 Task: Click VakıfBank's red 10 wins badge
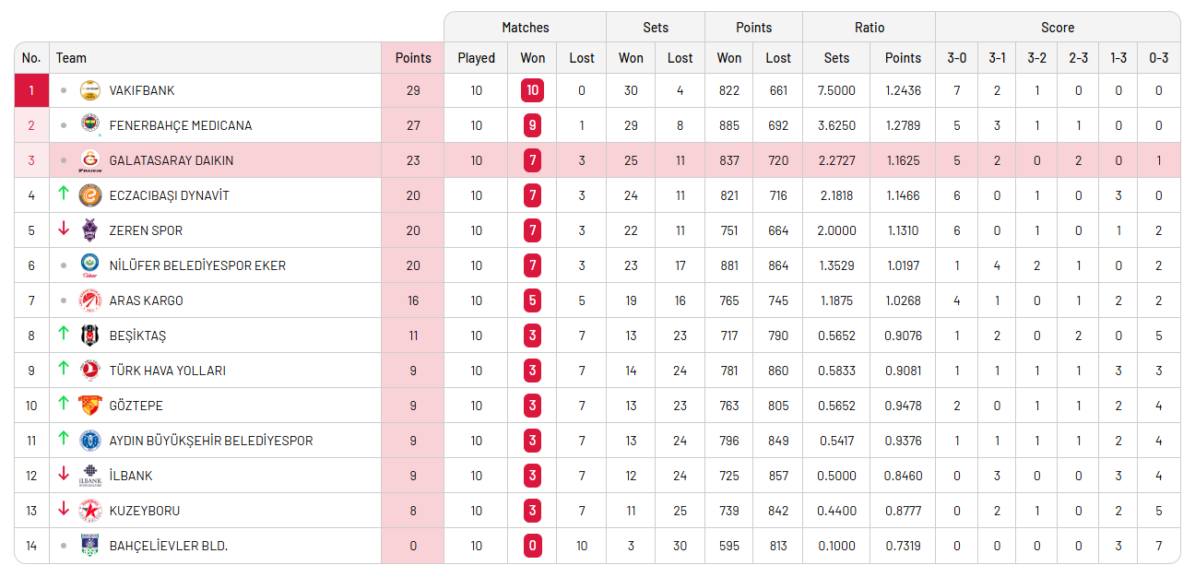tap(532, 90)
